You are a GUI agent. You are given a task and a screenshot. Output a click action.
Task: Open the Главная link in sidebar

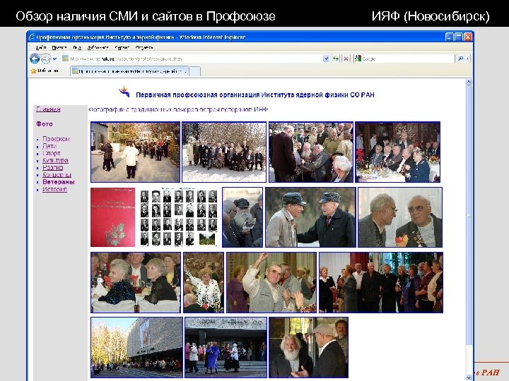[x=48, y=109]
